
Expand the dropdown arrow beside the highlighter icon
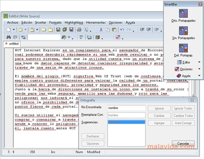(x=69, y=37)
